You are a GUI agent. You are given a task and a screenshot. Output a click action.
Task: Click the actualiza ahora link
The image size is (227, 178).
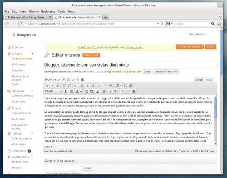coord(134,47)
